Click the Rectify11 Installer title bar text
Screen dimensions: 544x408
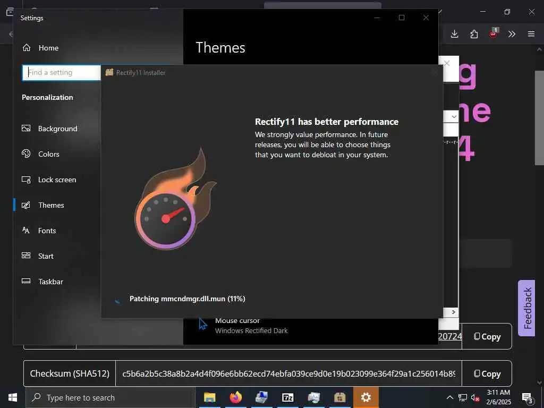pos(140,72)
